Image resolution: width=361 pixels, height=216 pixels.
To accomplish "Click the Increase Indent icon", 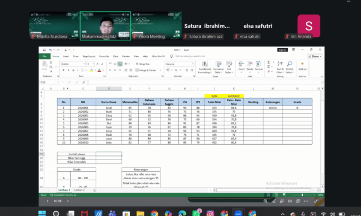I will (x=131, y=70).
